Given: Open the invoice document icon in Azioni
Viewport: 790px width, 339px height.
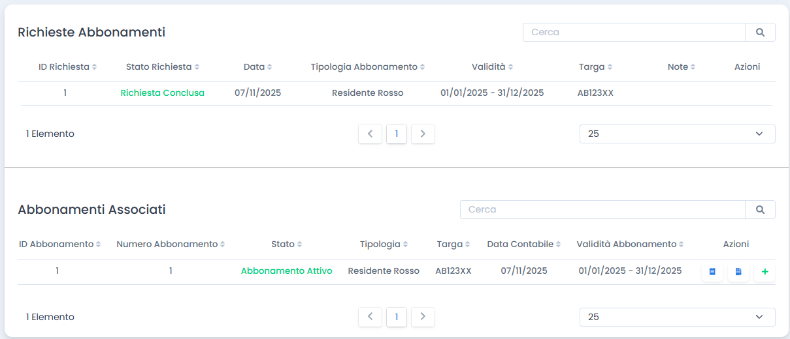Looking at the screenshot, I should click(738, 271).
